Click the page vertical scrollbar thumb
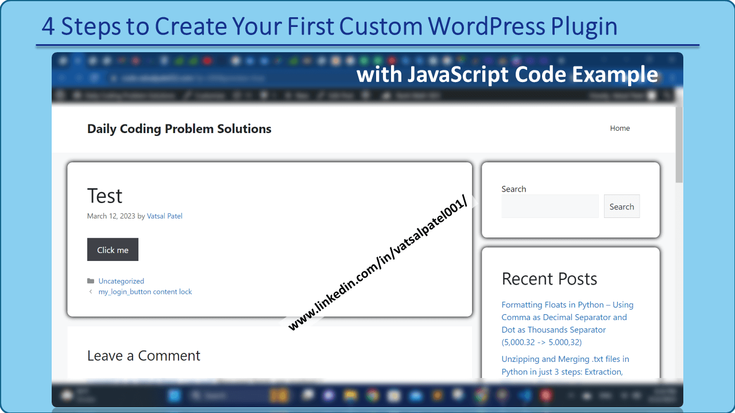Image resolution: width=735 pixels, height=413 pixels. 679,145
